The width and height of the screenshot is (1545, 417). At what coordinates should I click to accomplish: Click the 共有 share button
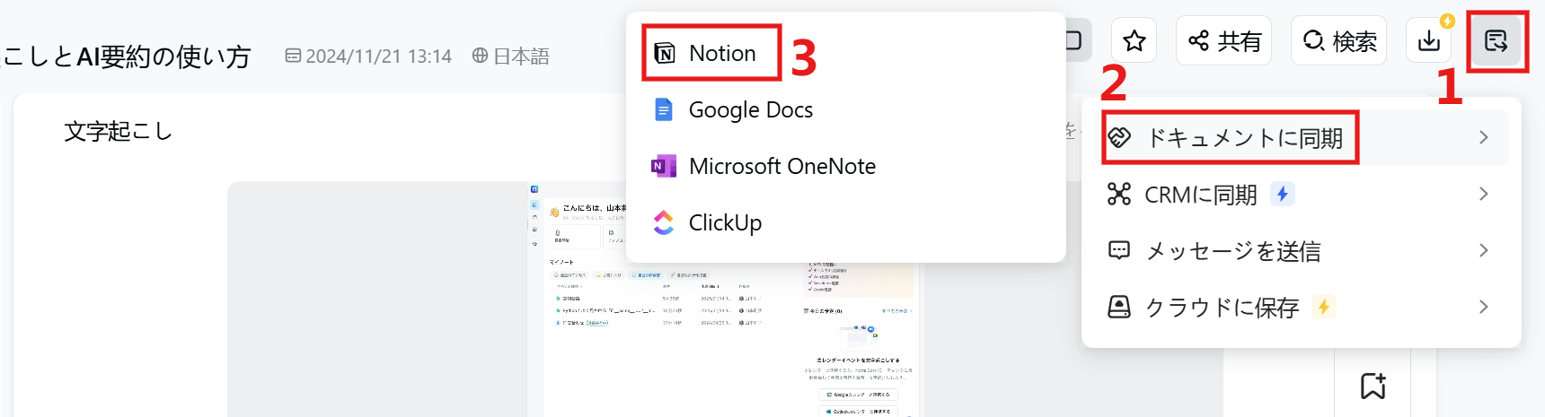point(1224,40)
